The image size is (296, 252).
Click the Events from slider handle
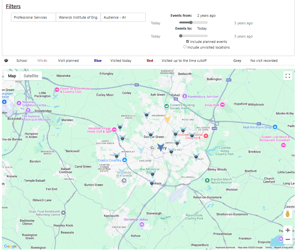point(191,22)
